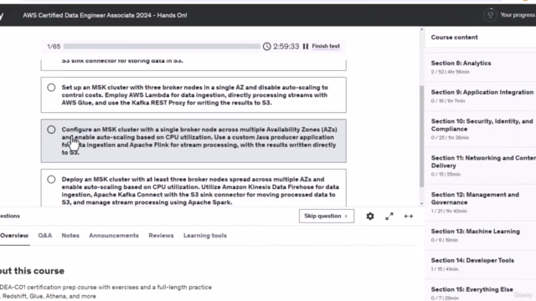Open the Announcements tab
Screen dimensions: 536x301
(x=114, y=236)
